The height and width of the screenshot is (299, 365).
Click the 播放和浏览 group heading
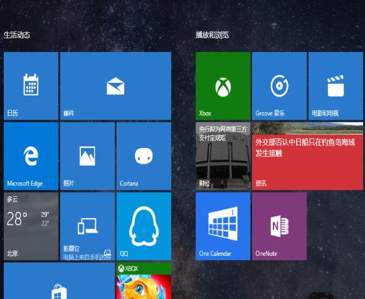pos(212,35)
